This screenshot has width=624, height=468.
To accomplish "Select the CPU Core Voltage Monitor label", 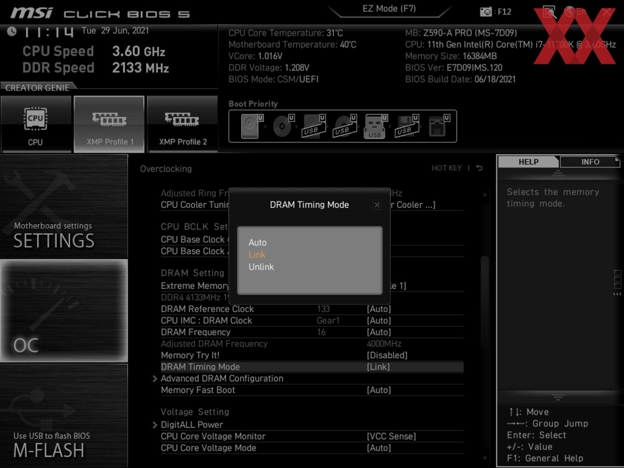I will pyautogui.click(x=213, y=436).
